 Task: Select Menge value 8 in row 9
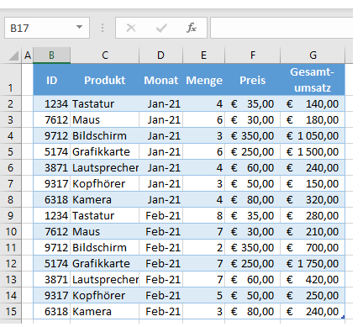pos(203,215)
